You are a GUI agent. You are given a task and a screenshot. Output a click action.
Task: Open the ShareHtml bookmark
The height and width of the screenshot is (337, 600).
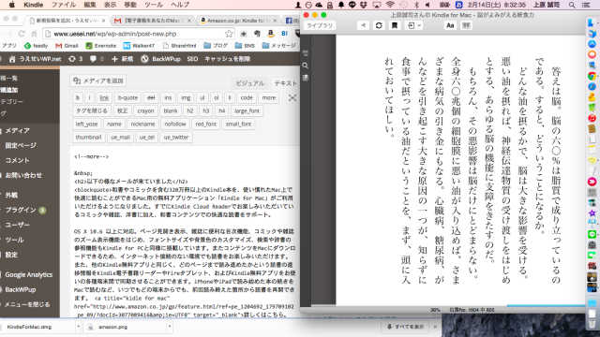point(179,46)
